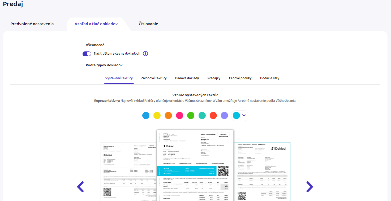This screenshot has width=391, height=201.
Task: Pick the yellow color swatch
Action: (157, 116)
